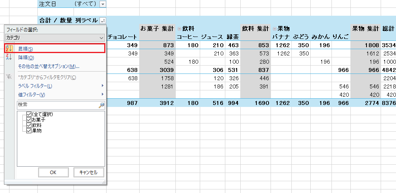
Task: Select the 総計 column header
Action: pyautogui.click(x=389, y=29)
